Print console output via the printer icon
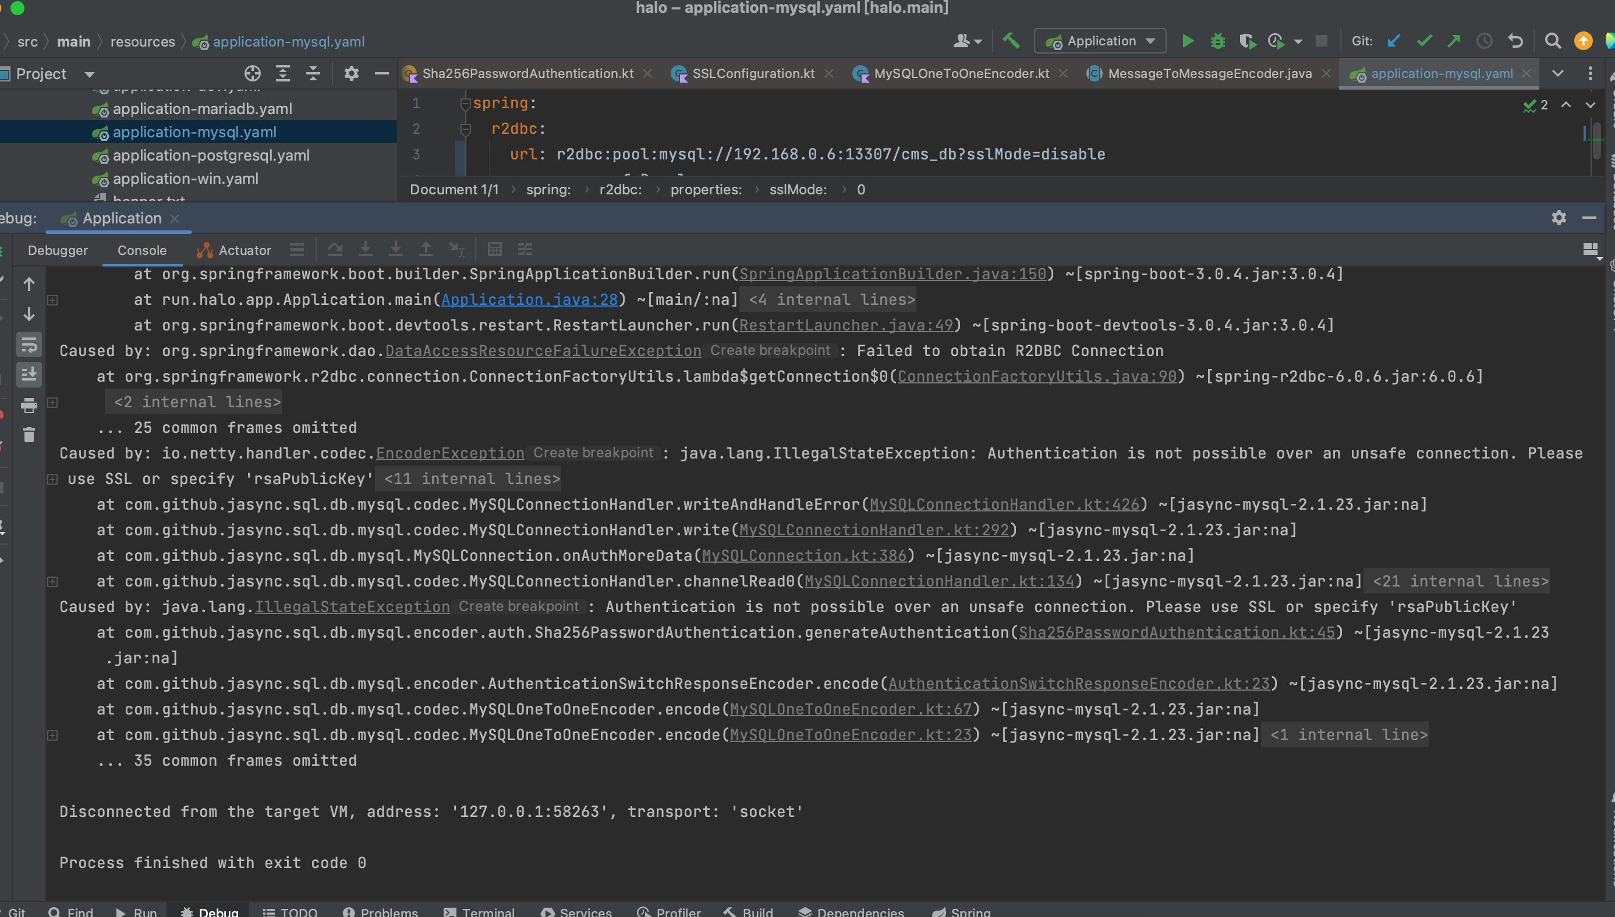The width and height of the screenshot is (1615, 917). click(x=29, y=406)
